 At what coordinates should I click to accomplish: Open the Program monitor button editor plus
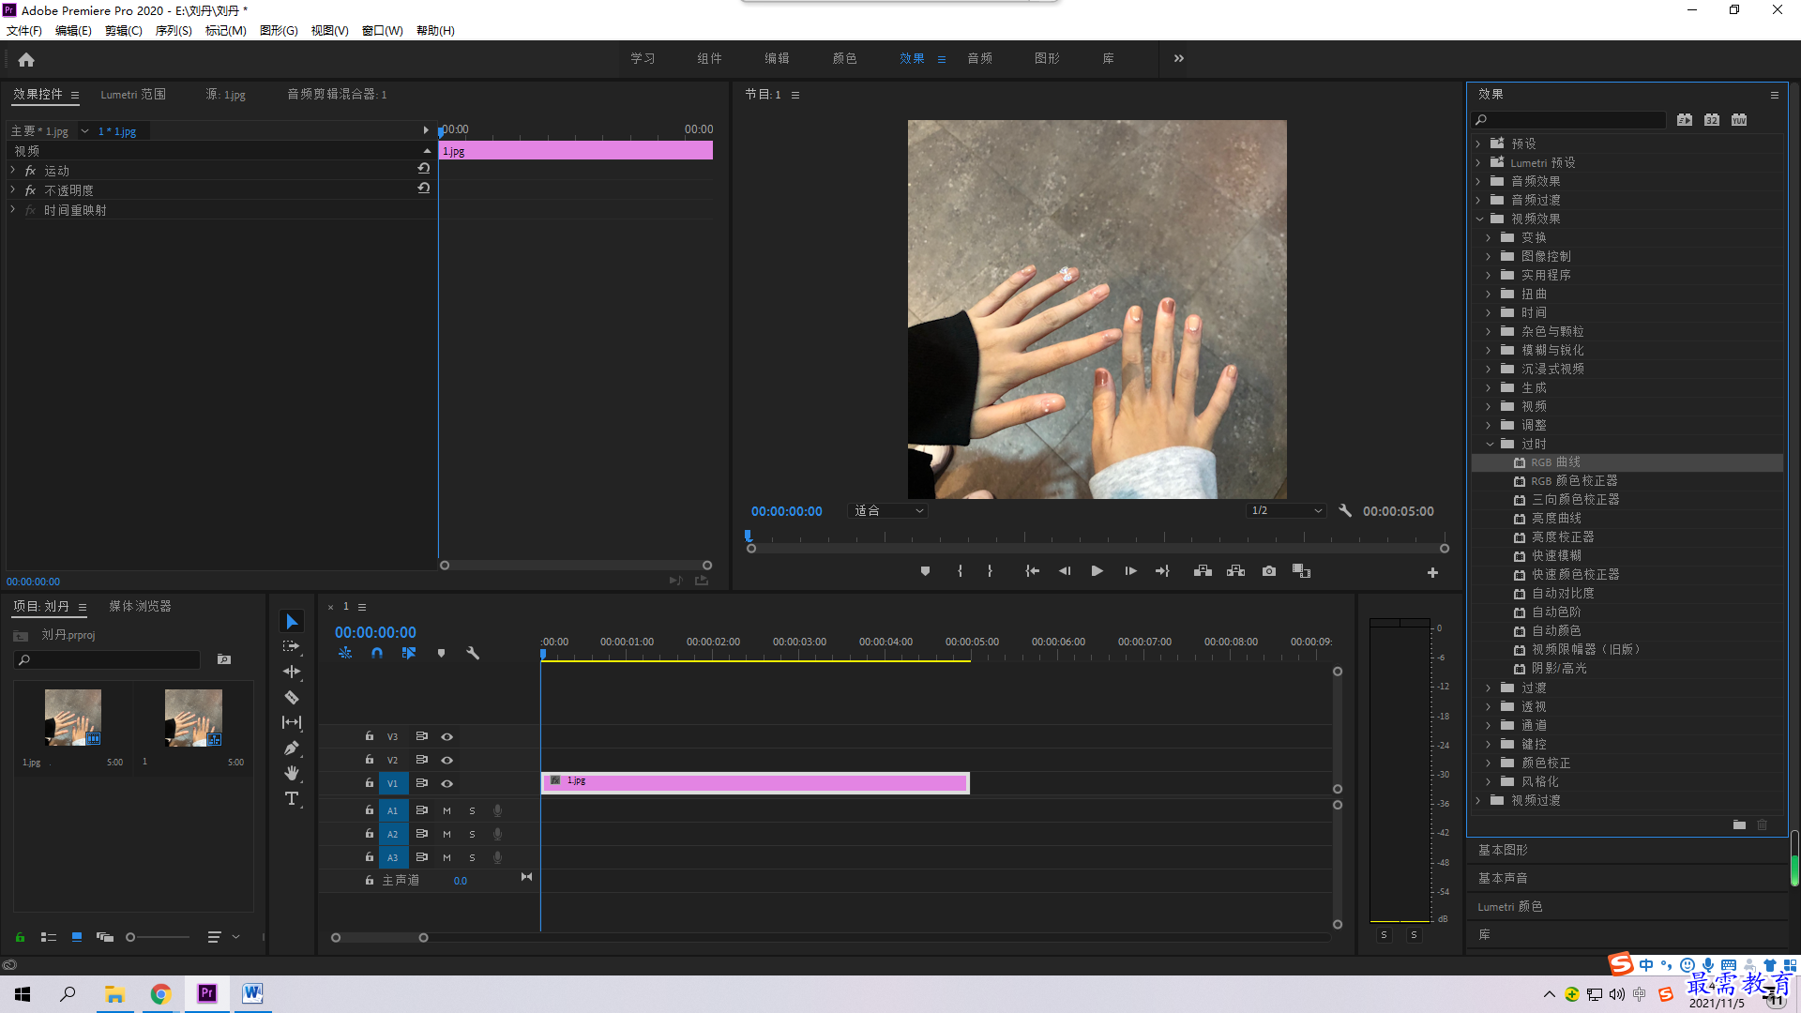[1432, 572]
